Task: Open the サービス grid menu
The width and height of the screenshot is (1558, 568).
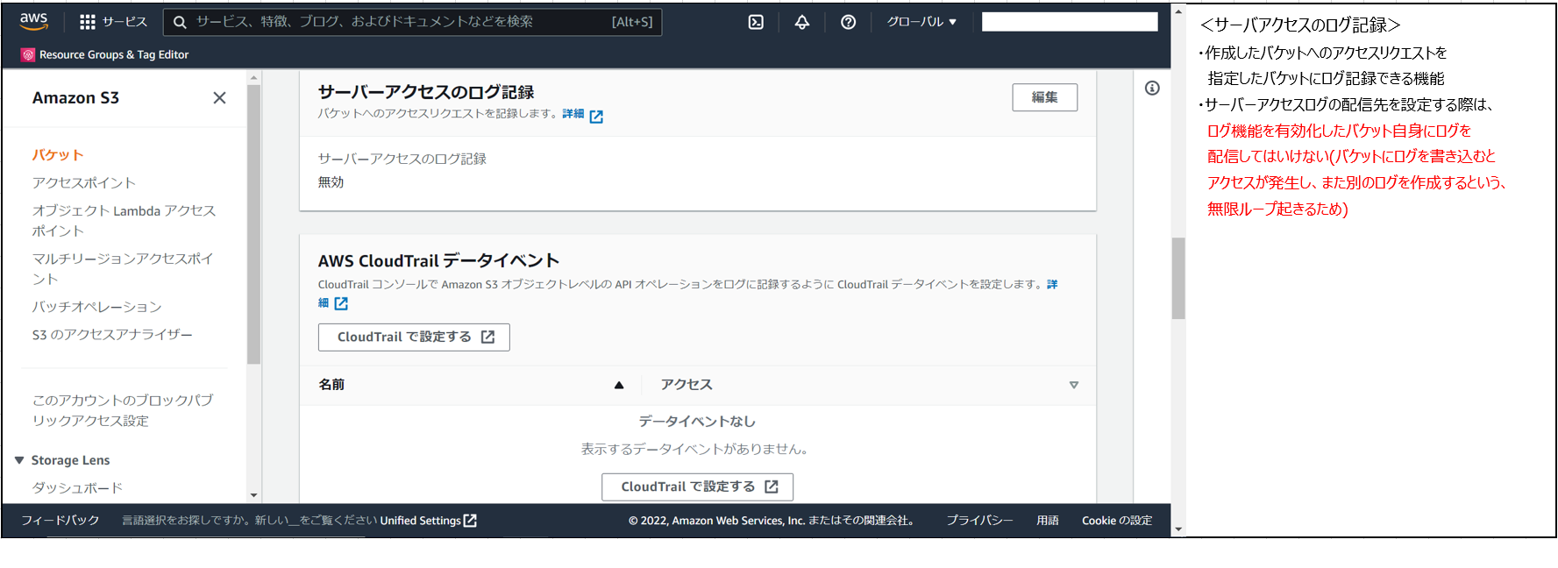Action: pyautogui.click(x=113, y=22)
